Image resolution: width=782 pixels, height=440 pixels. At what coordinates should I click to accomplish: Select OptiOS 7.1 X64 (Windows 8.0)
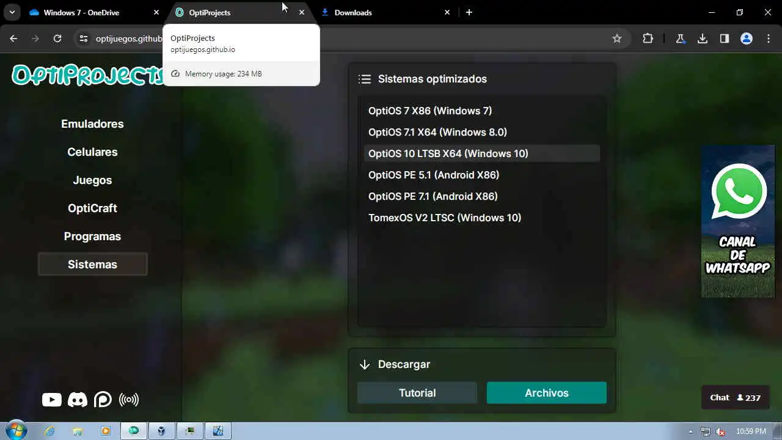(x=481, y=132)
